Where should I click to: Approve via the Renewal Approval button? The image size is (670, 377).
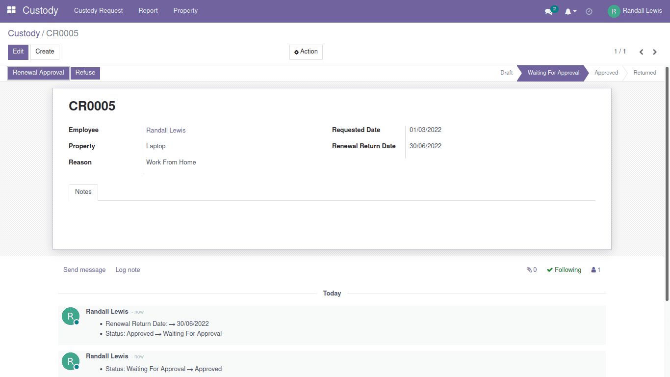point(38,73)
